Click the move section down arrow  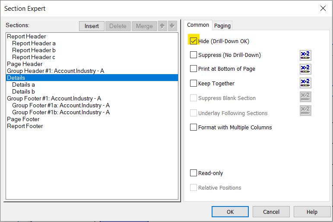coord(172,26)
